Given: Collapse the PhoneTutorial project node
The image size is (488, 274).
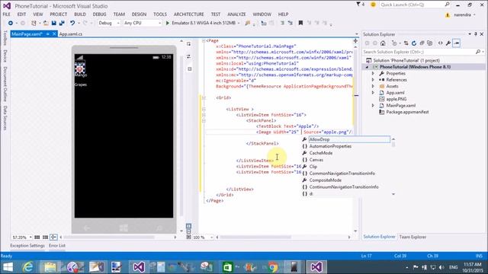Looking at the screenshot, I should pos(367,67).
